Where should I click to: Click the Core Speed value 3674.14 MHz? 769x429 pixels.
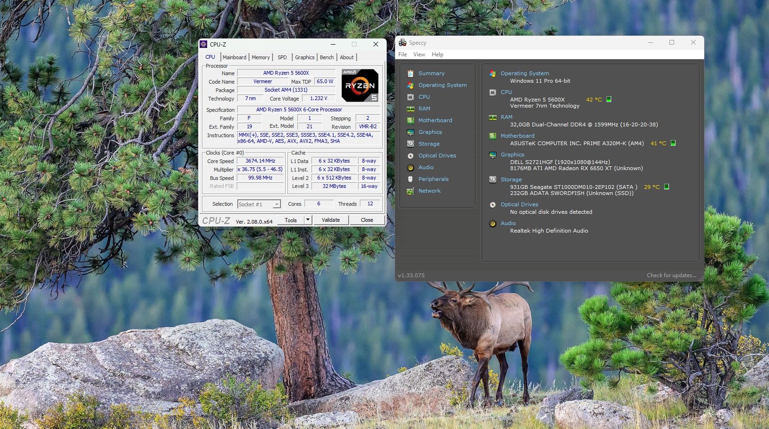[x=260, y=161]
